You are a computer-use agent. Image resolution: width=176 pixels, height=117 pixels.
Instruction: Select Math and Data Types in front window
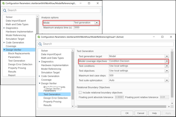click(52, 58)
